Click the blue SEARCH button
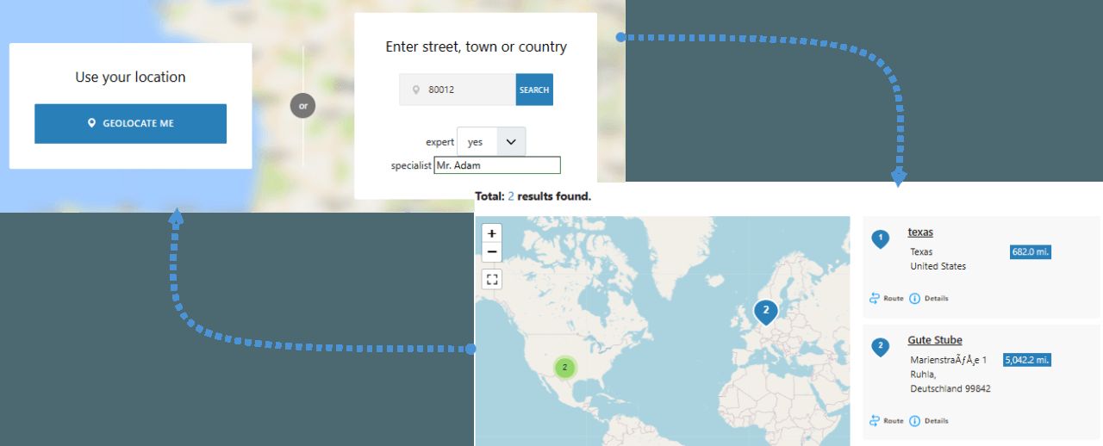 click(x=534, y=90)
